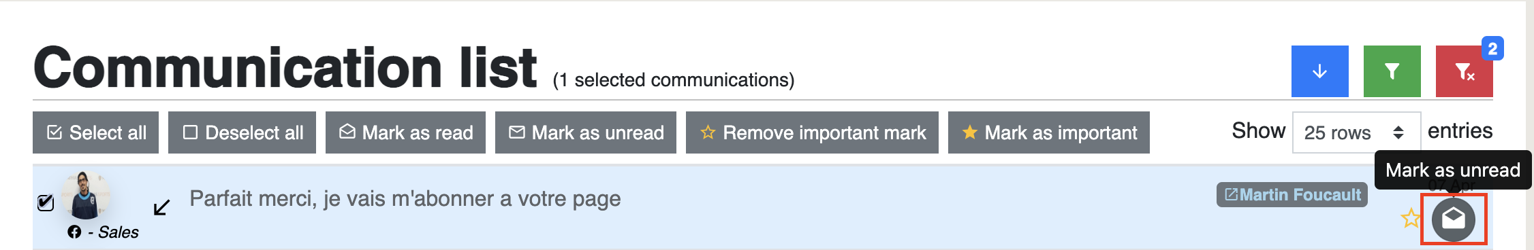Open the Martin Foucault contact link
Viewport: 1534px width, 250px height.
(1292, 195)
